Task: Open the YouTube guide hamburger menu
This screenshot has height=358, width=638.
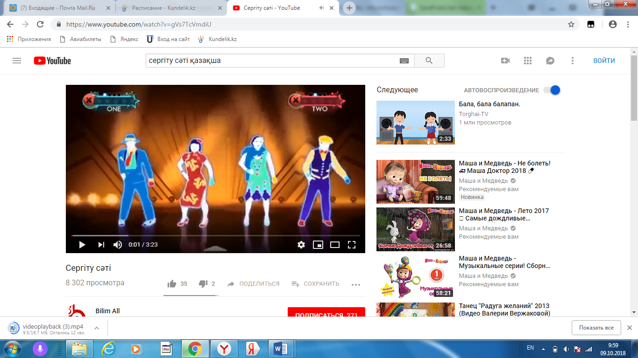Action: [x=17, y=61]
